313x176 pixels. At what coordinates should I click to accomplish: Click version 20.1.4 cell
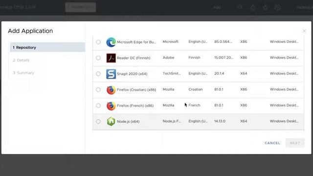point(219,73)
